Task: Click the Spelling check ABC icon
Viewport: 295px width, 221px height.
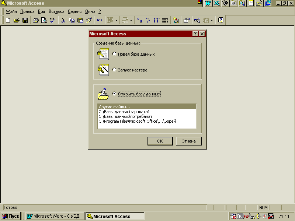Action: click(x=53, y=20)
